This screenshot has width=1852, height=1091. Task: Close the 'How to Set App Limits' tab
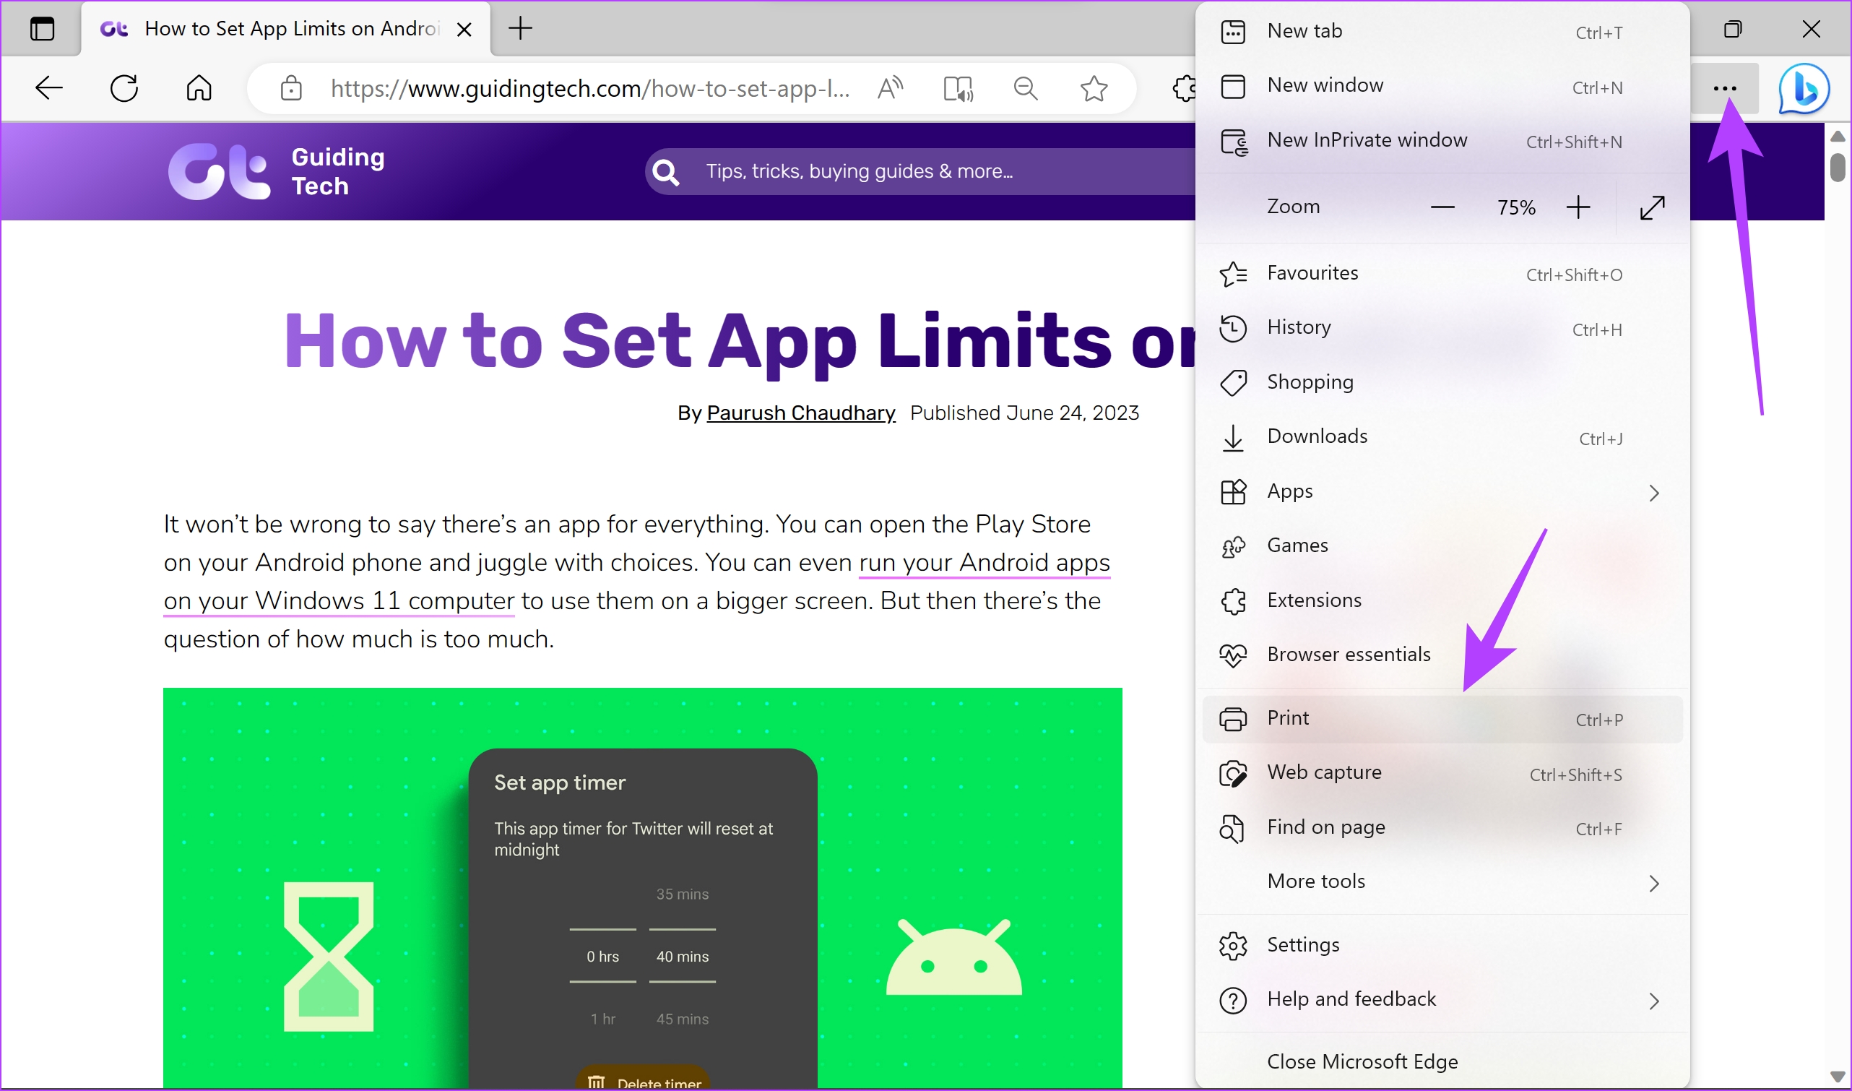pyautogui.click(x=464, y=30)
